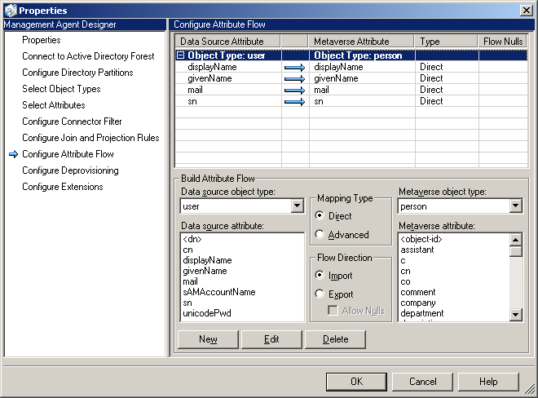Click the blue arrow in displayName row
Viewport: 538px width, 398px height.
tap(295, 68)
